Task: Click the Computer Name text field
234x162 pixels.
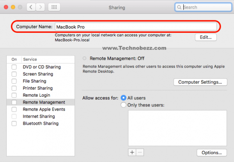Action: click(136, 27)
